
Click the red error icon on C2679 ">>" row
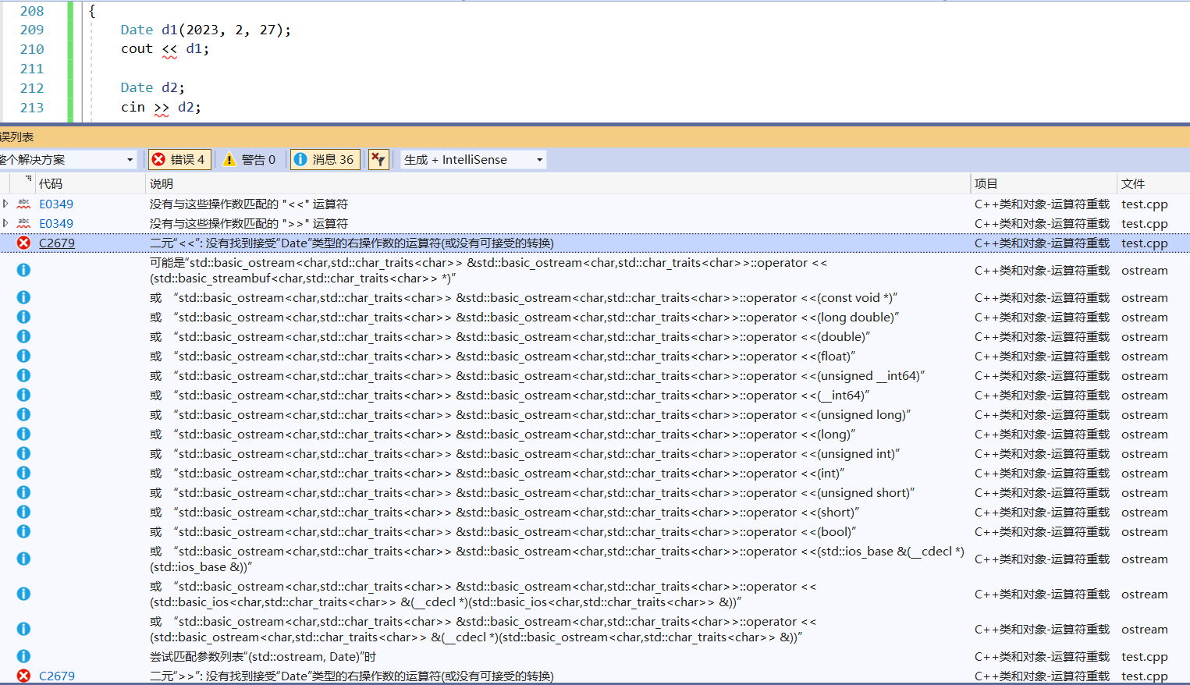[x=24, y=676]
